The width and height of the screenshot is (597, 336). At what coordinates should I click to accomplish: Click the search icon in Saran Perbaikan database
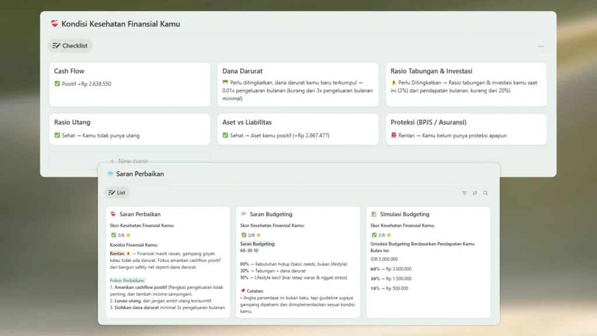(x=485, y=193)
